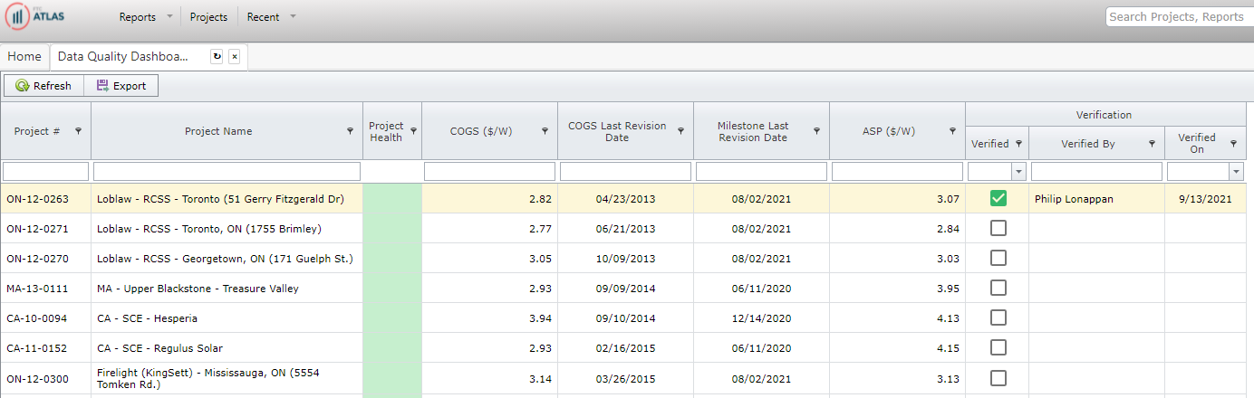
Task: Click the filter icon on COGS Last Revision Date column
Action: (x=680, y=131)
